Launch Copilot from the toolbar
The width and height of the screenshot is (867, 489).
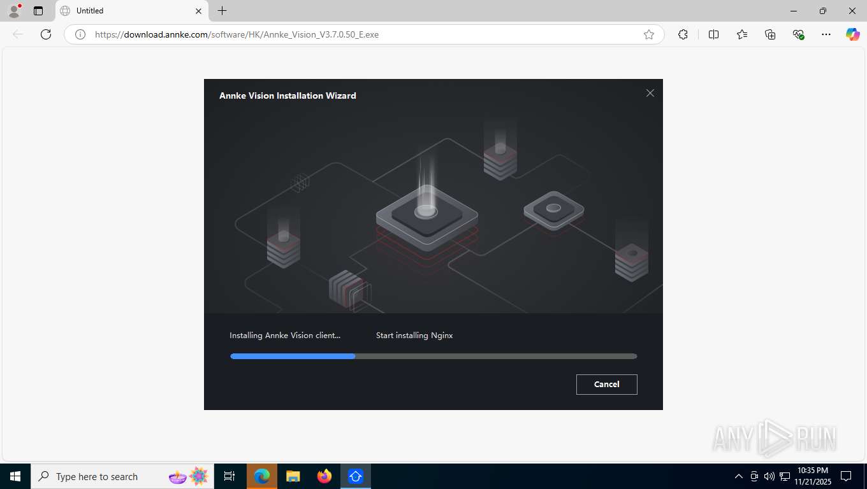[852, 34]
